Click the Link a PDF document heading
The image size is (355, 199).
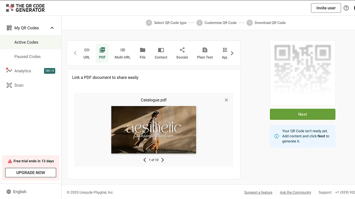(x=105, y=77)
